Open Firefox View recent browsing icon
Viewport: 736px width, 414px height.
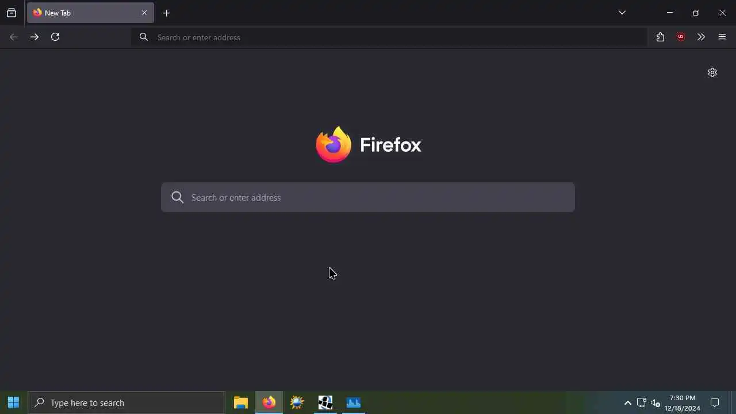11,13
